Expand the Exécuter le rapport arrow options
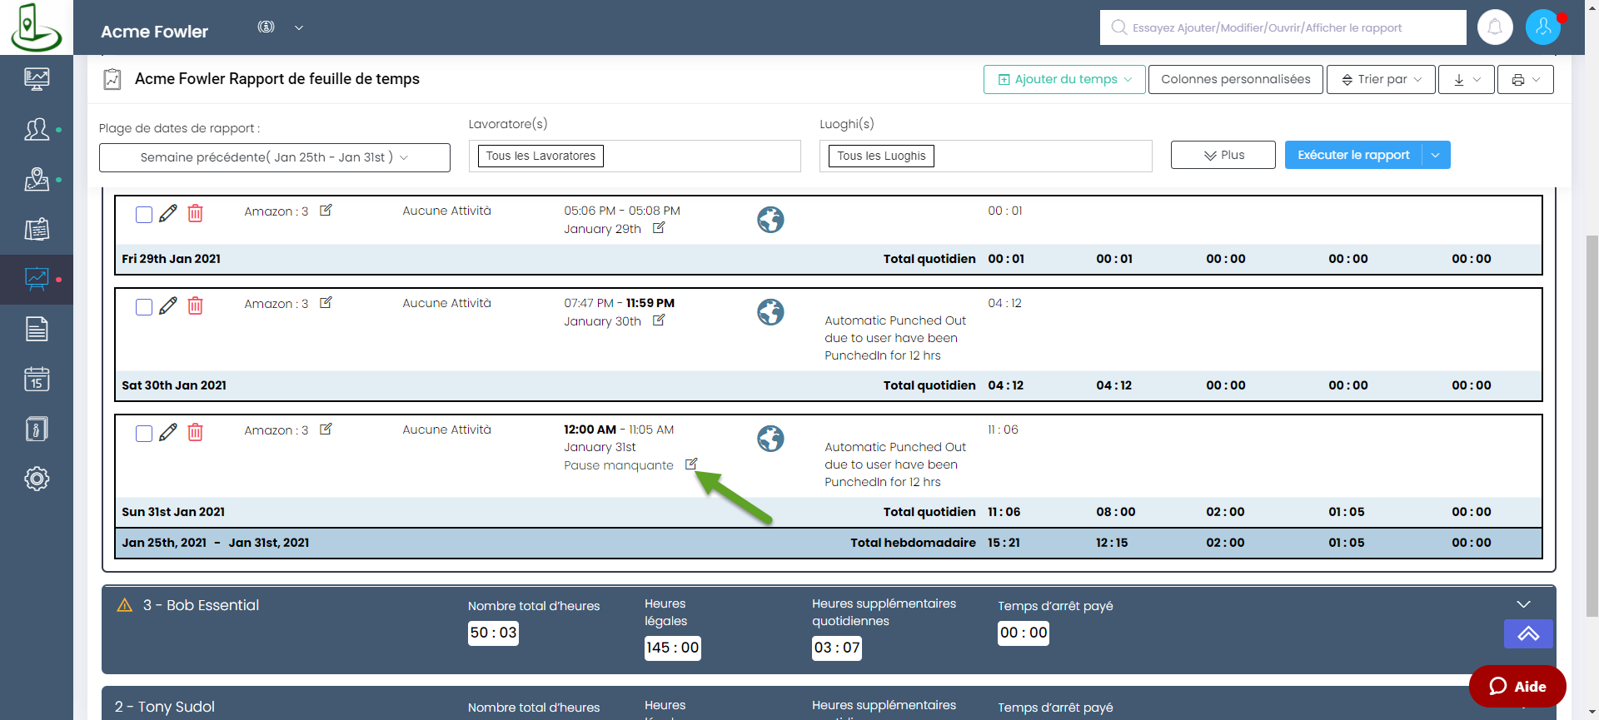 click(1436, 155)
